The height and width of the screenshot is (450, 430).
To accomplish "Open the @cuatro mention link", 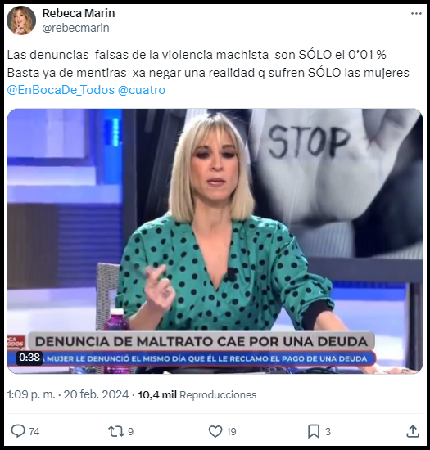I will coord(142,90).
